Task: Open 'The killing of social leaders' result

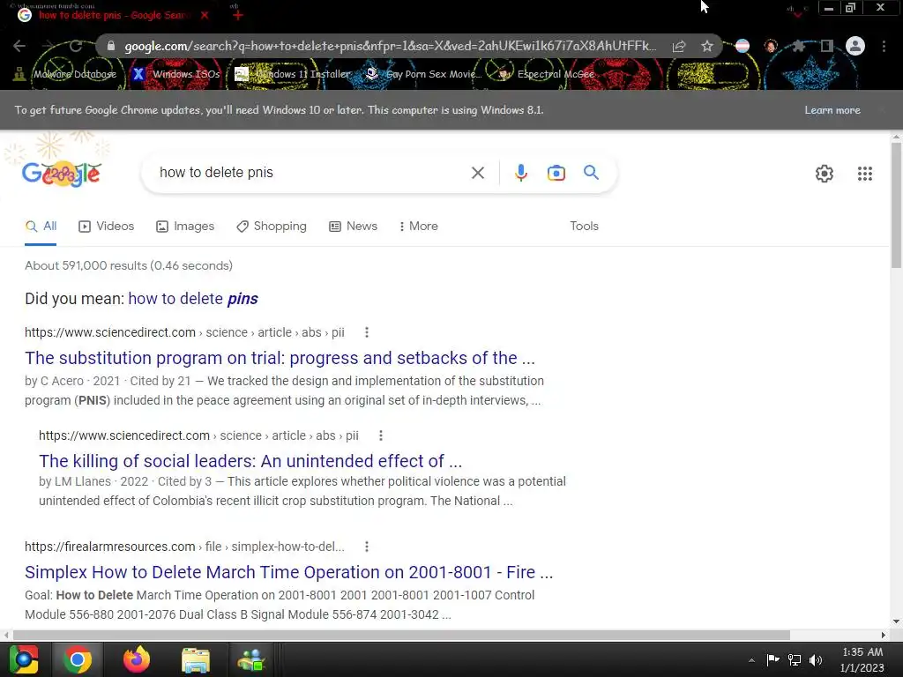Action: coord(250,461)
